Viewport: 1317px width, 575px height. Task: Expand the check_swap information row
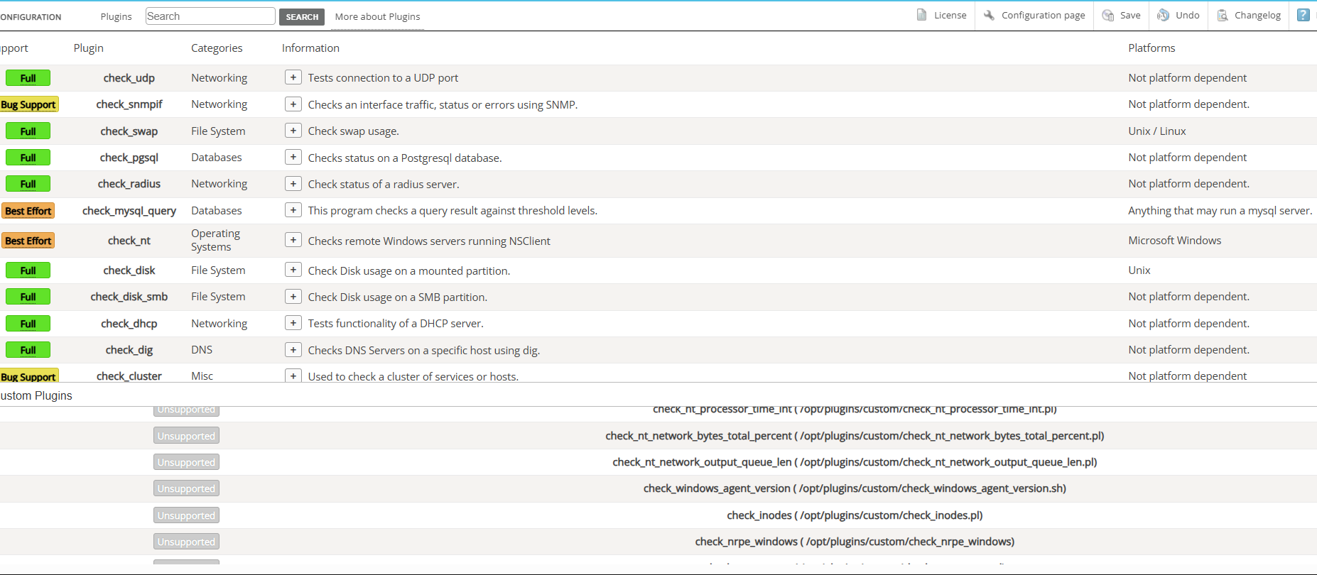coord(293,131)
